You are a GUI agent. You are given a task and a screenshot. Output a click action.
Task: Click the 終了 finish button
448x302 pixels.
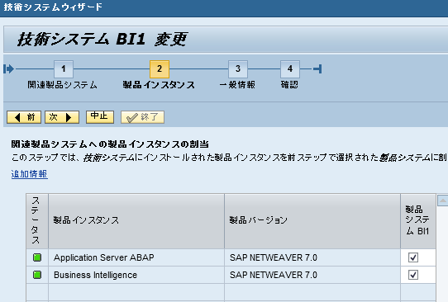[142, 117]
